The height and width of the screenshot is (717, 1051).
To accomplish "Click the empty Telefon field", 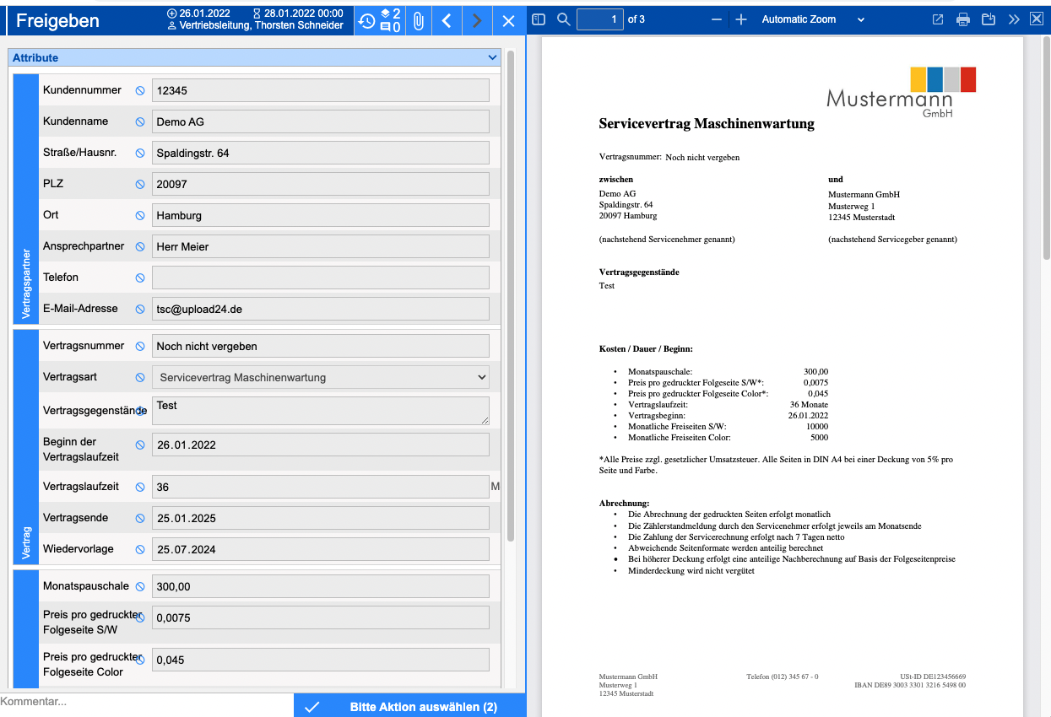I will click(321, 278).
